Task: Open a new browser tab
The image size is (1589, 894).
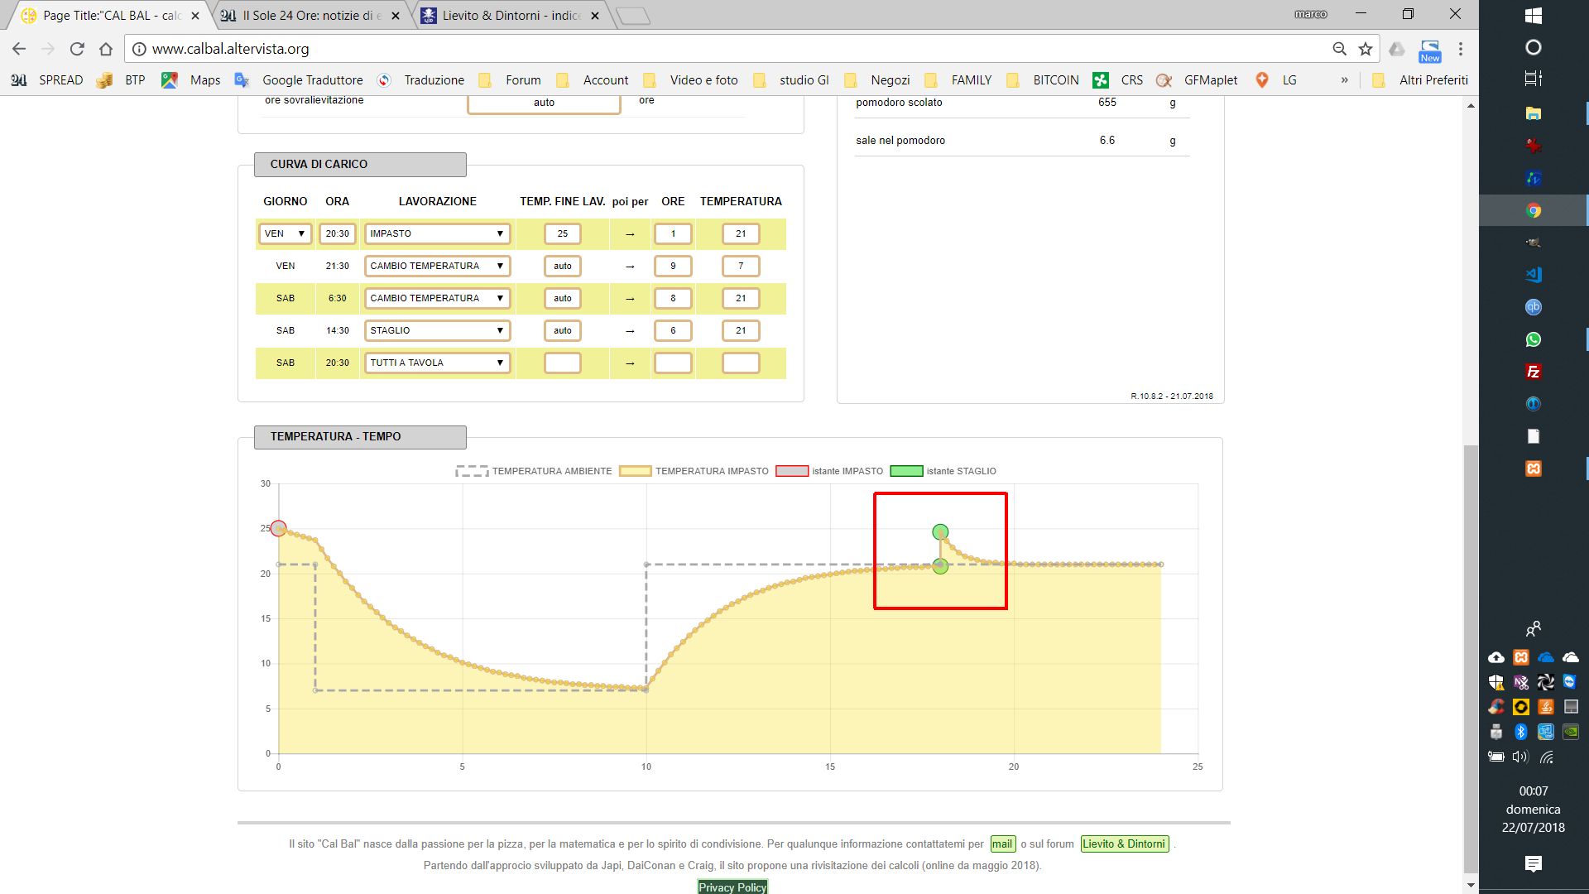Action: [633, 16]
